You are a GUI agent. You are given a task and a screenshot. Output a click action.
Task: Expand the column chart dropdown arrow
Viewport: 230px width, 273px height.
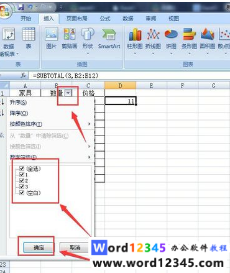(x=135, y=53)
